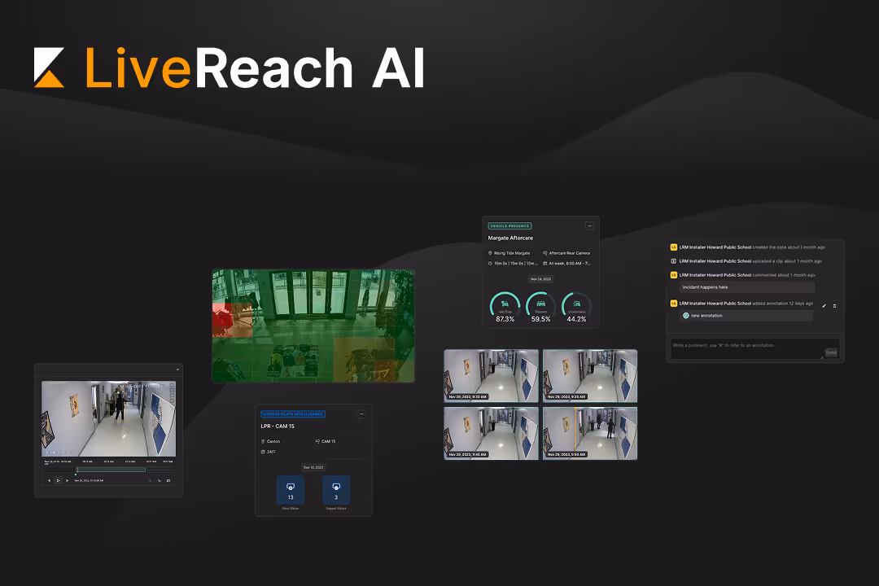Click the skip-forward control in the video player

point(67,480)
